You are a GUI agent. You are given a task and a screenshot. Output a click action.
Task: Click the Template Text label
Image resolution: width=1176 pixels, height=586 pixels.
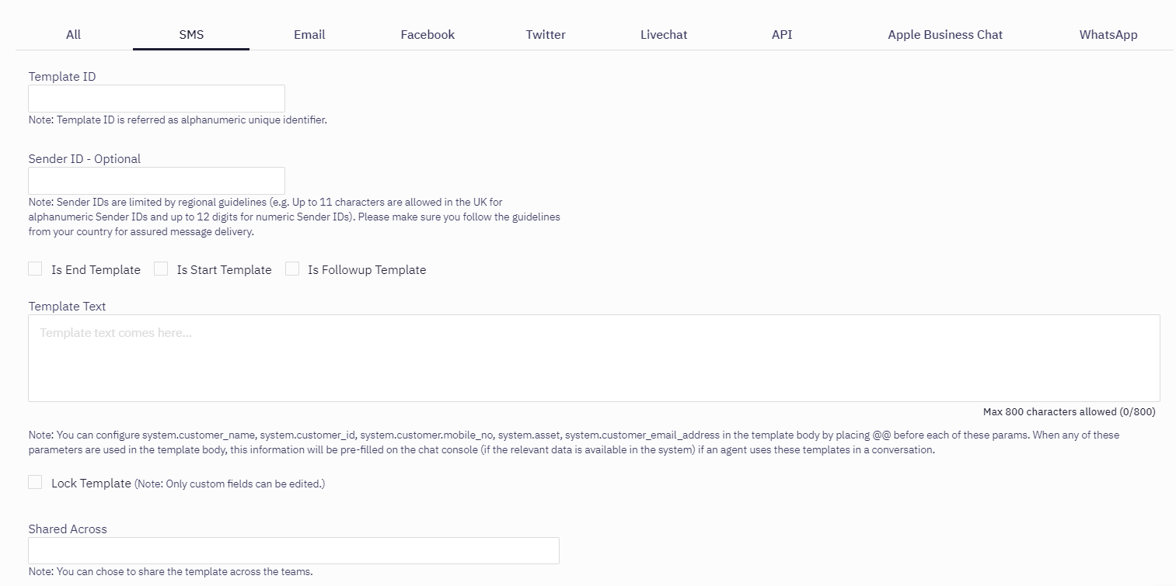(x=67, y=307)
